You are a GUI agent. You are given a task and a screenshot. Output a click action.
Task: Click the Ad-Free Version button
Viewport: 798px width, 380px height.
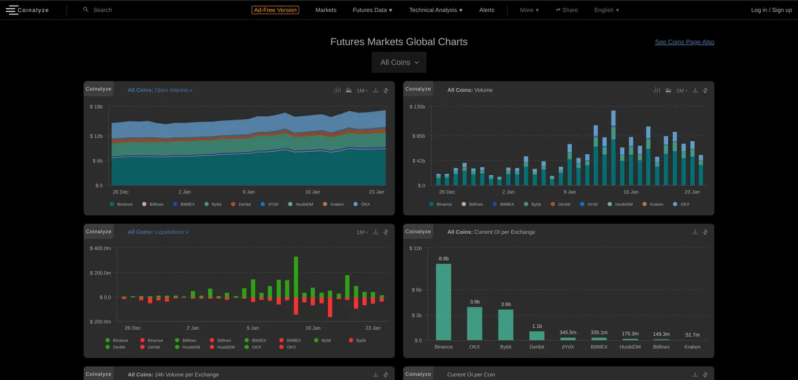pyautogui.click(x=276, y=10)
